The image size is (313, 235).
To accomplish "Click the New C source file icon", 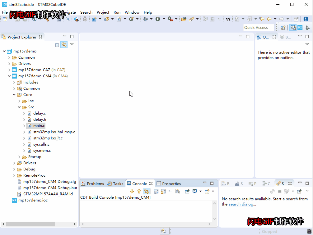I will click(x=119, y=19).
